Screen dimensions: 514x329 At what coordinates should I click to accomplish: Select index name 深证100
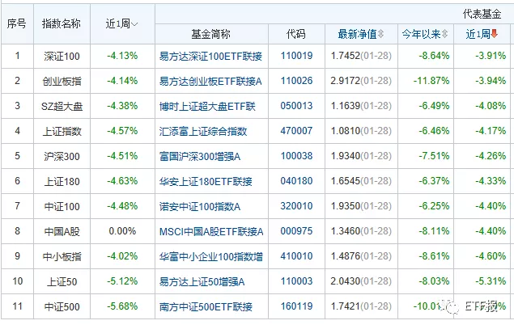[x=62, y=56]
